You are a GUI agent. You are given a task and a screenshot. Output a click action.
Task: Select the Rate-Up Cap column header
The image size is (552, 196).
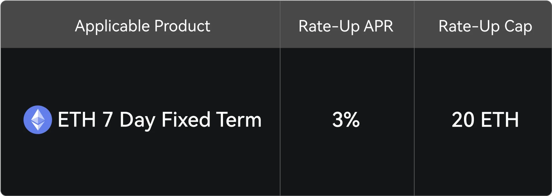(485, 27)
